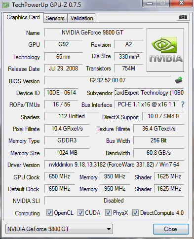The width and height of the screenshot is (194, 239).
Task: Click the GPU-Z title bar app icon
Action: [6, 5]
